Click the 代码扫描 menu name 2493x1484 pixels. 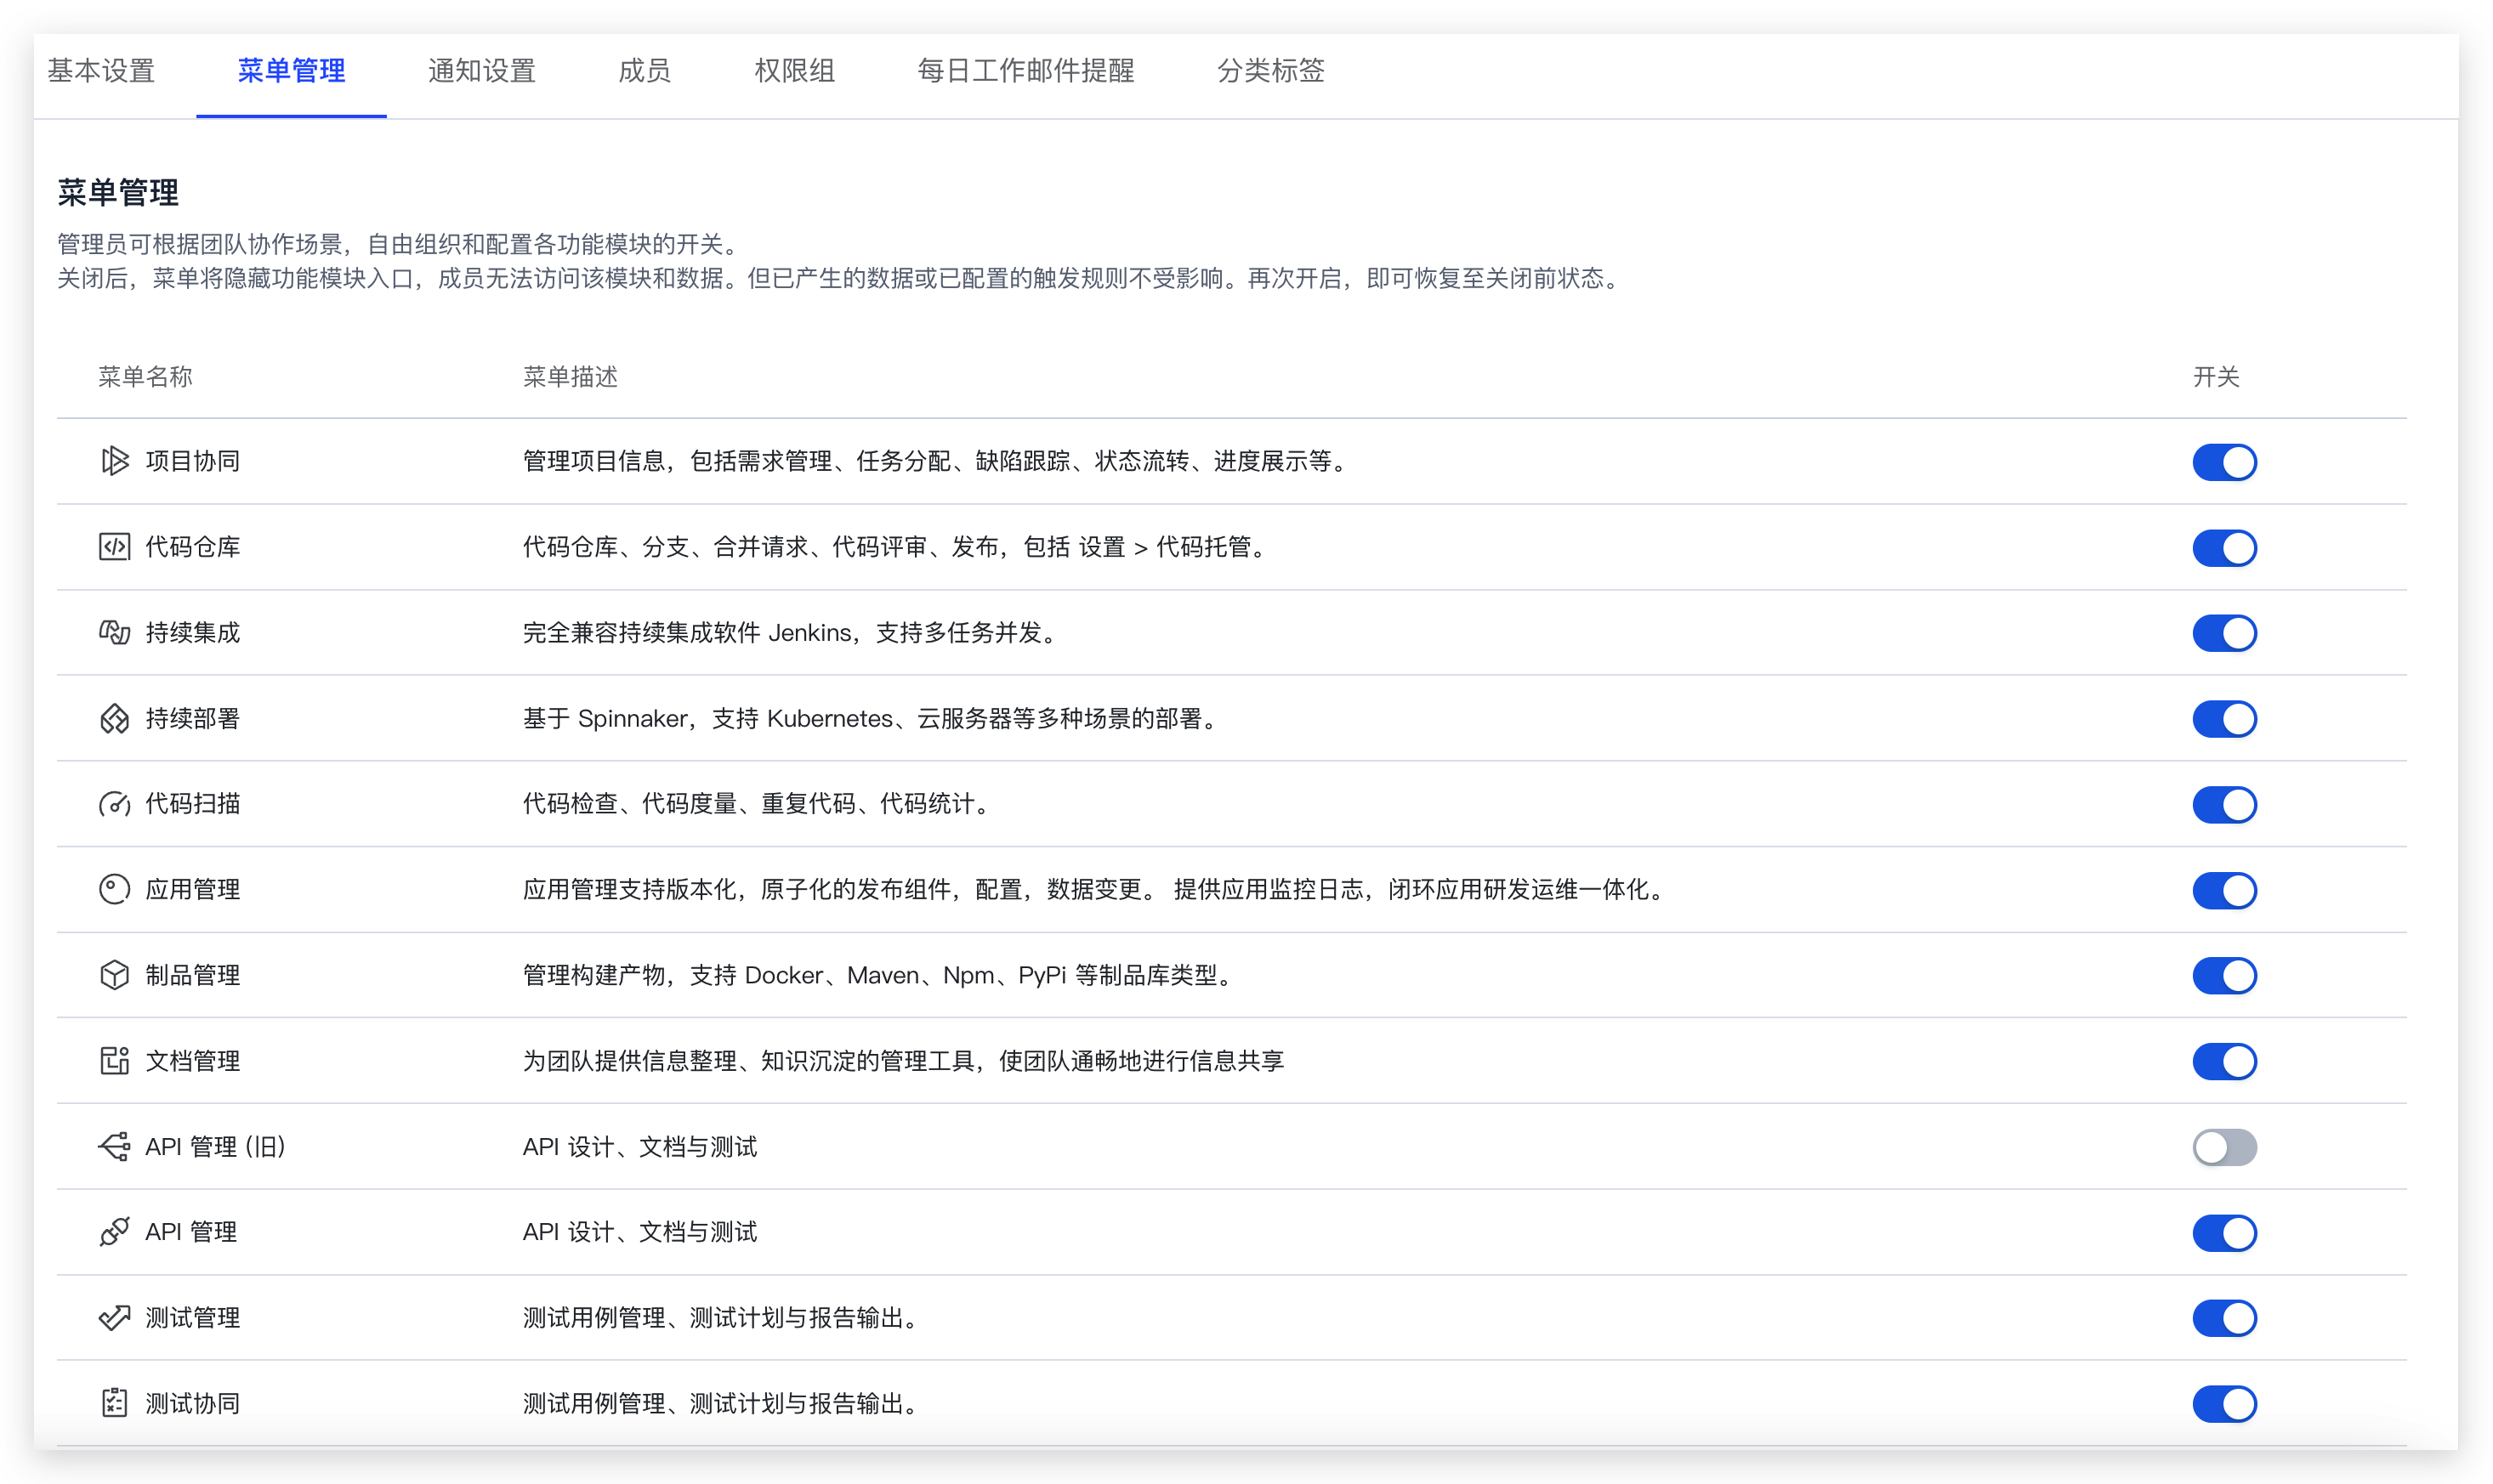point(193,804)
